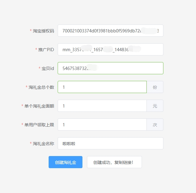Click the 淘宝授权码 input field
196x193 pixels.
(x=110, y=31)
